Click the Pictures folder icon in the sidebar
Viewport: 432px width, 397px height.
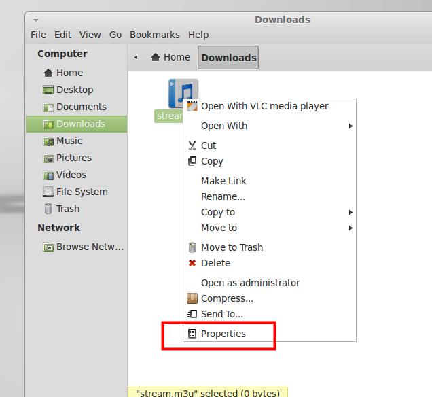48,158
